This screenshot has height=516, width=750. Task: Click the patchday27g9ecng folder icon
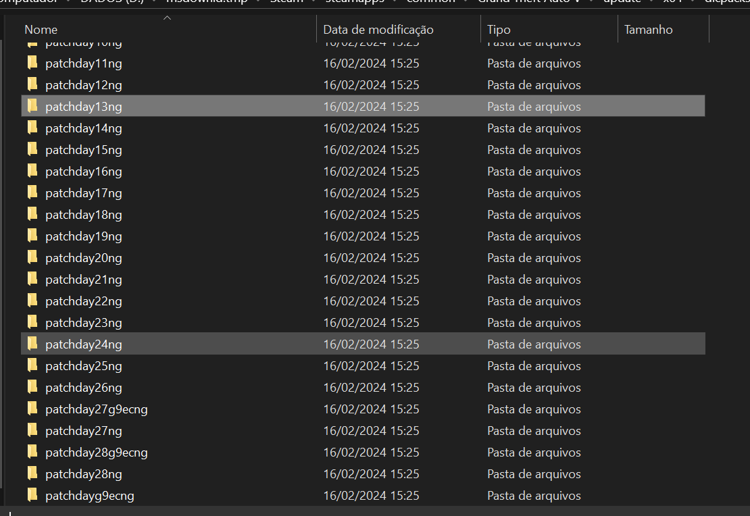click(x=32, y=409)
